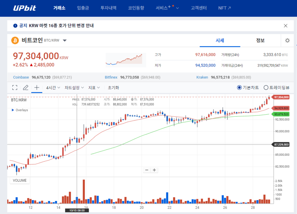Close the notice banner

285,25
